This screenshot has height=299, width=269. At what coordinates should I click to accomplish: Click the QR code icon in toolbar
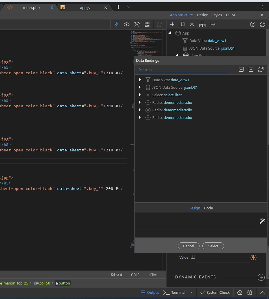click(147, 24)
